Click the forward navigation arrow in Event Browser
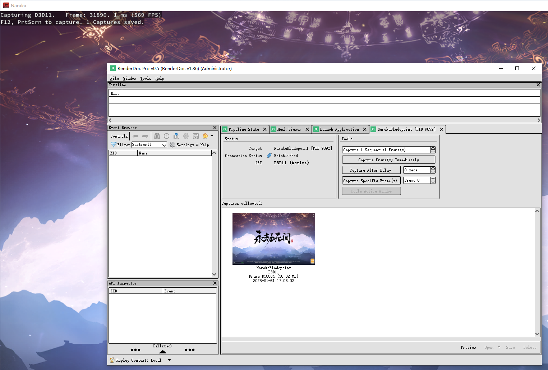This screenshot has height=370, width=548. (x=145, y=136)
